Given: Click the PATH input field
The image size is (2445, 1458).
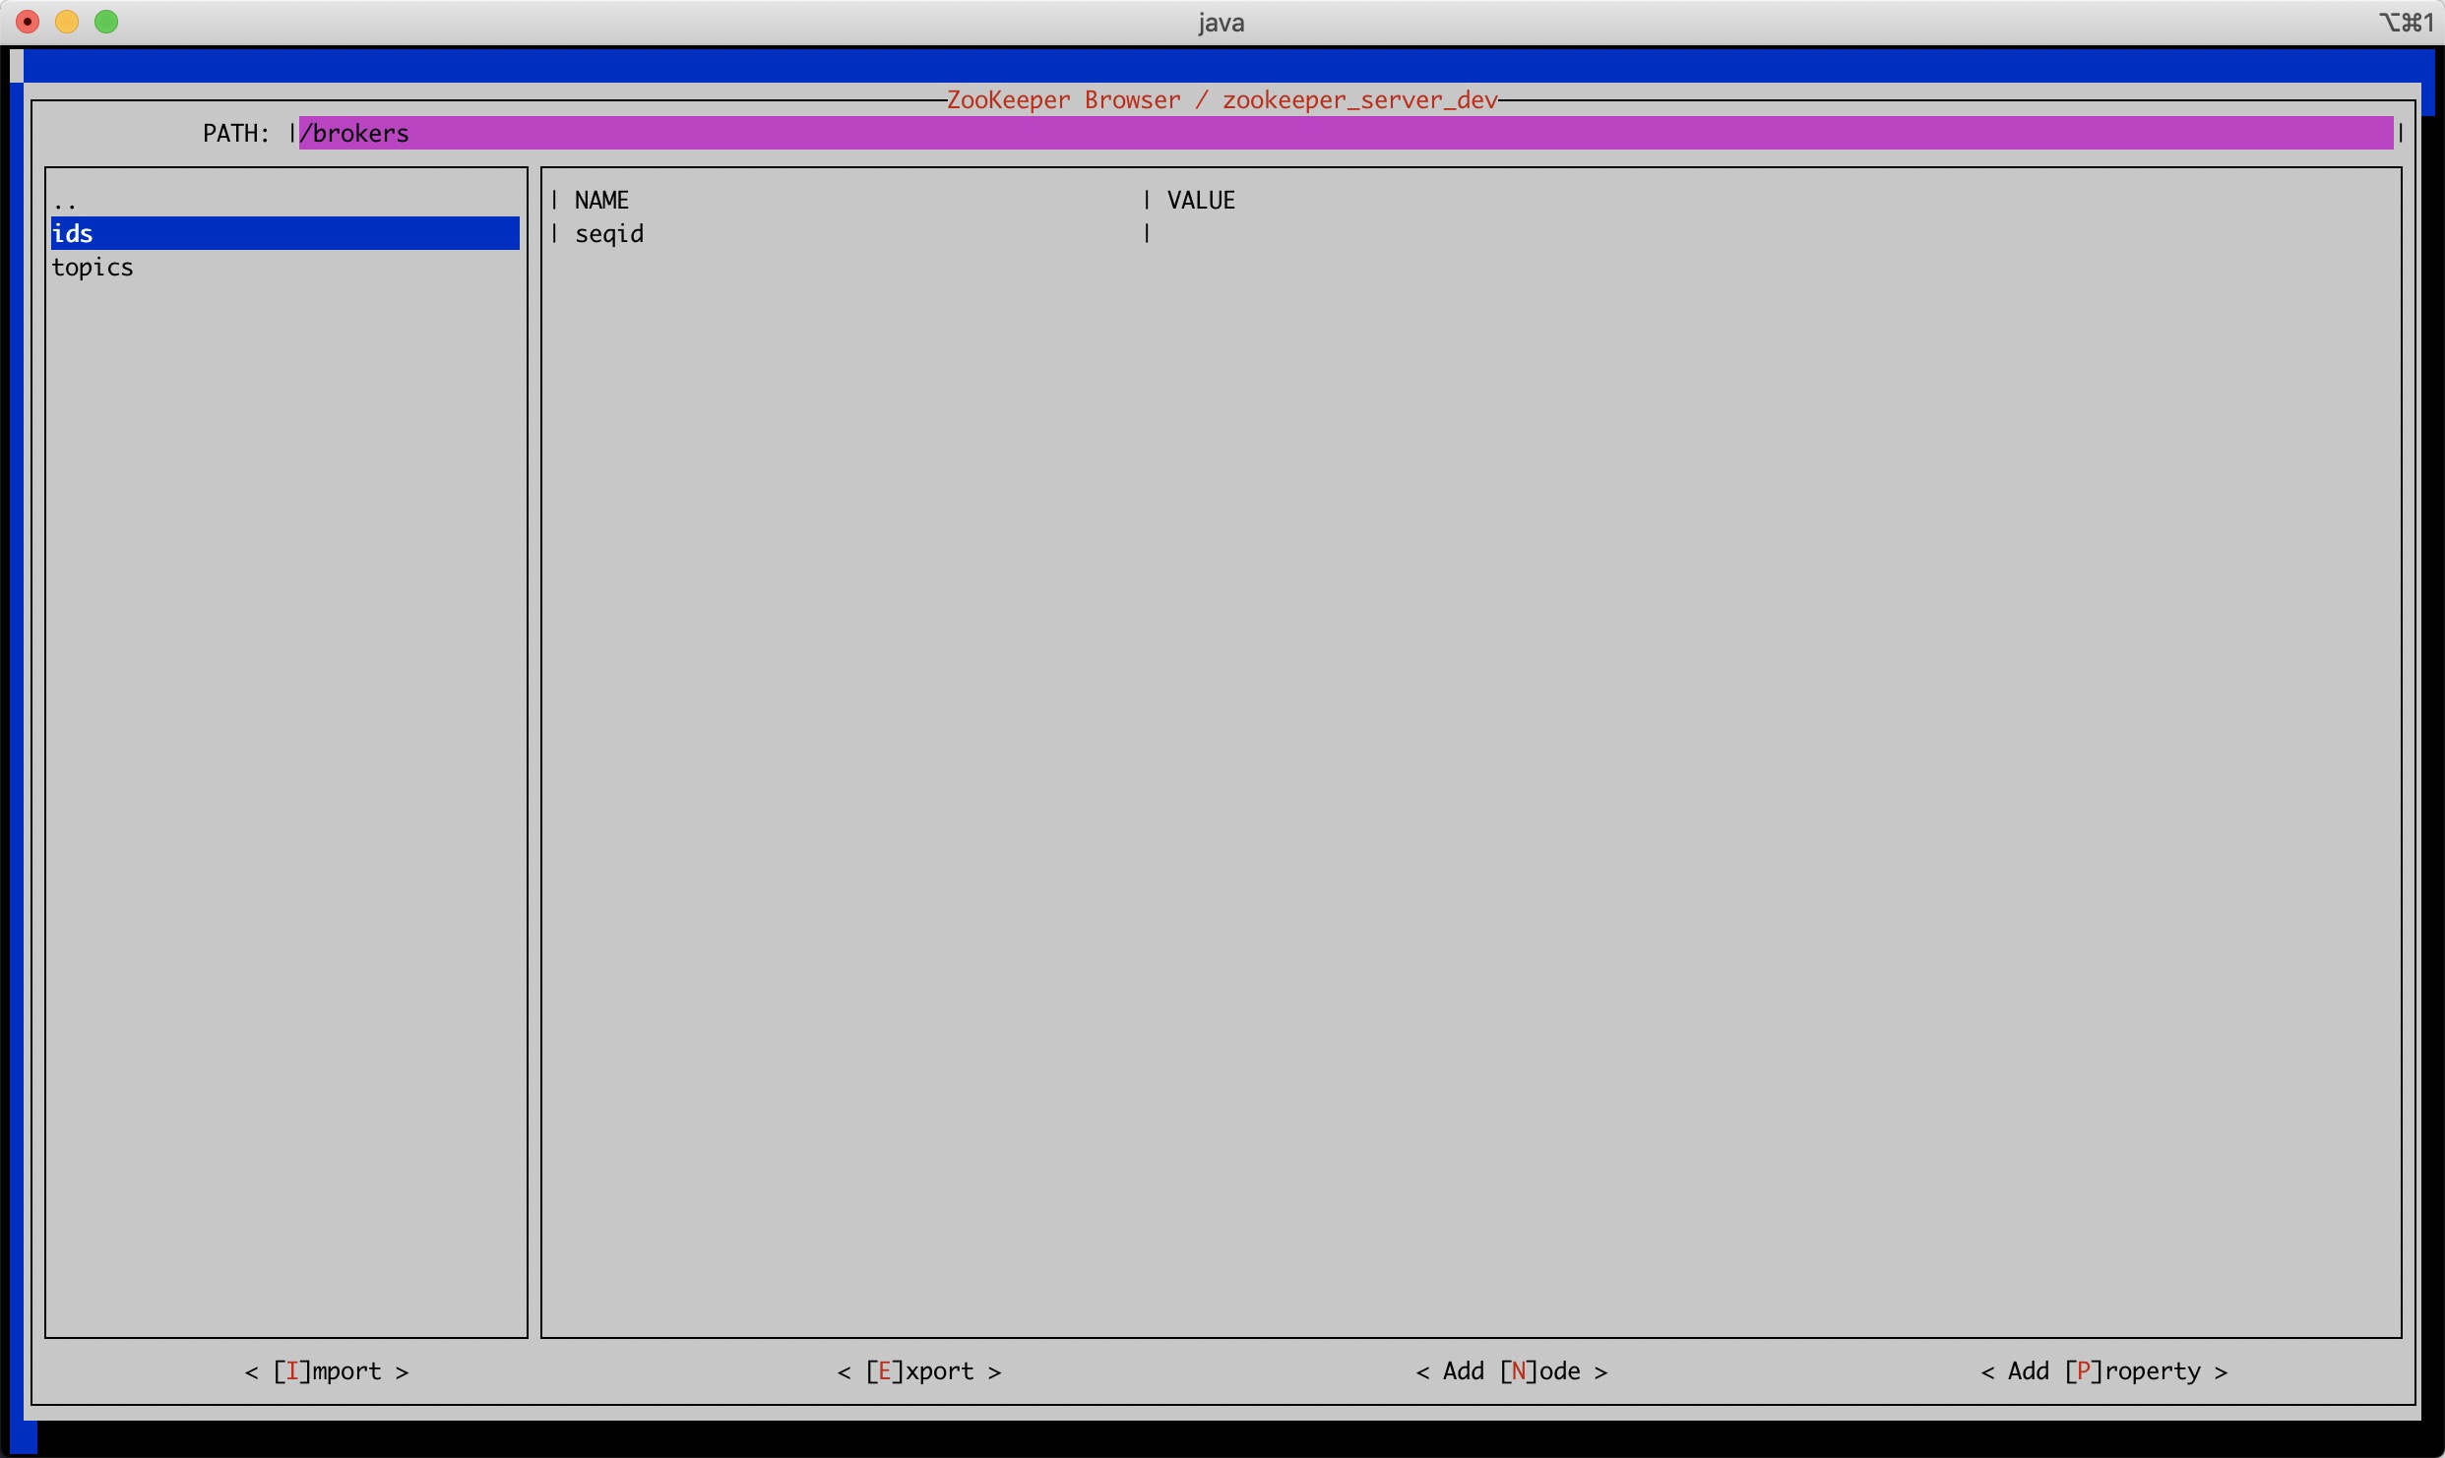Looking at the screenshot, I should click(x=1345, y=134).
